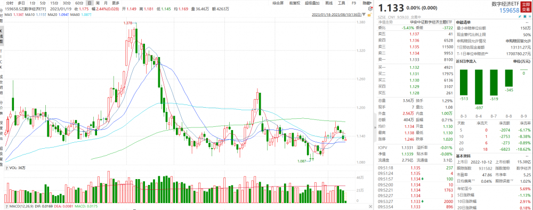
Task: Click the 8-8 net inflow bar -345
Action: pos(509,78)
